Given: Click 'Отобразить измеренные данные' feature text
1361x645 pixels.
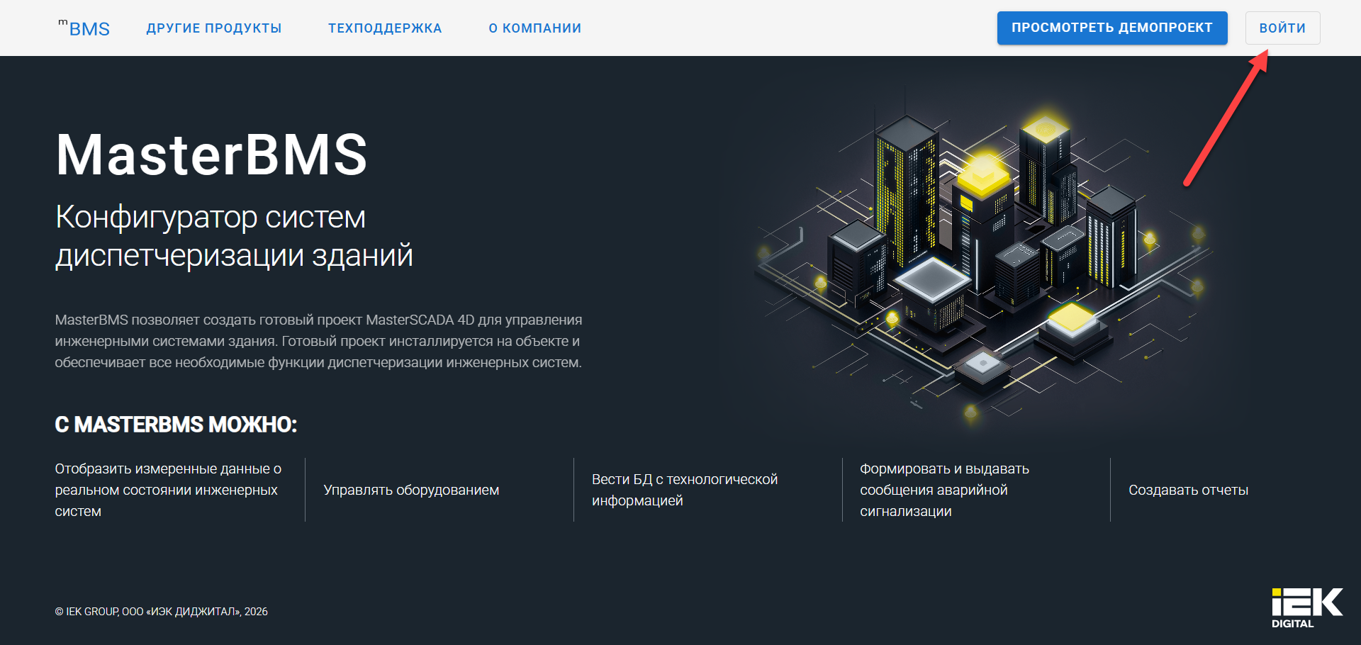Looking at the screenshot, I should click(168, 490).
